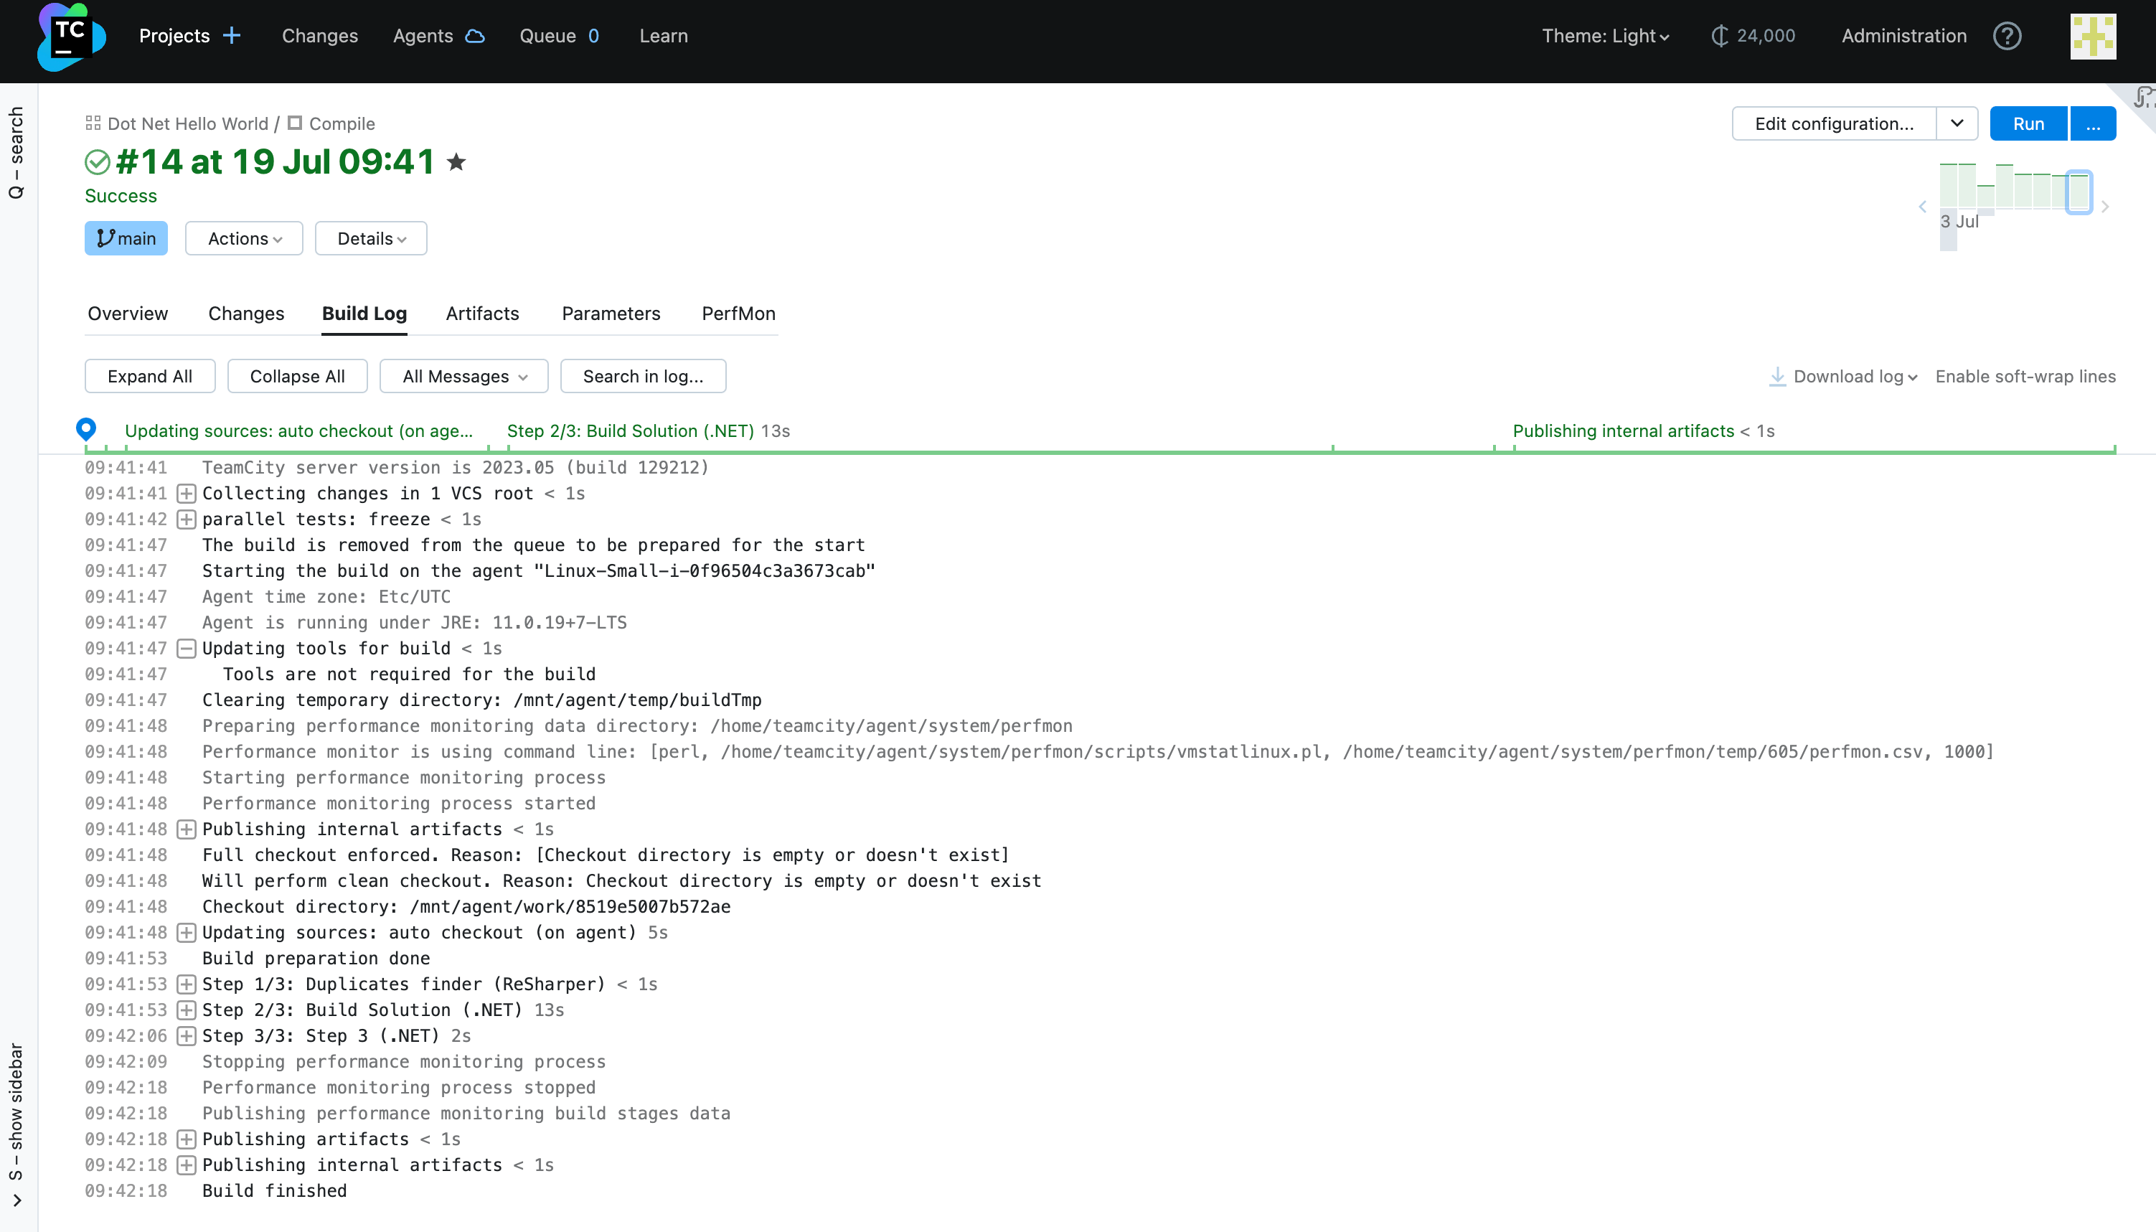
Task: Click the cloud icon beside Agents
Action: (476, 36)
